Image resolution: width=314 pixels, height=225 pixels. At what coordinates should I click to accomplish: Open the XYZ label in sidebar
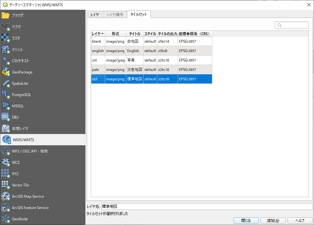(x=15, y=174)
